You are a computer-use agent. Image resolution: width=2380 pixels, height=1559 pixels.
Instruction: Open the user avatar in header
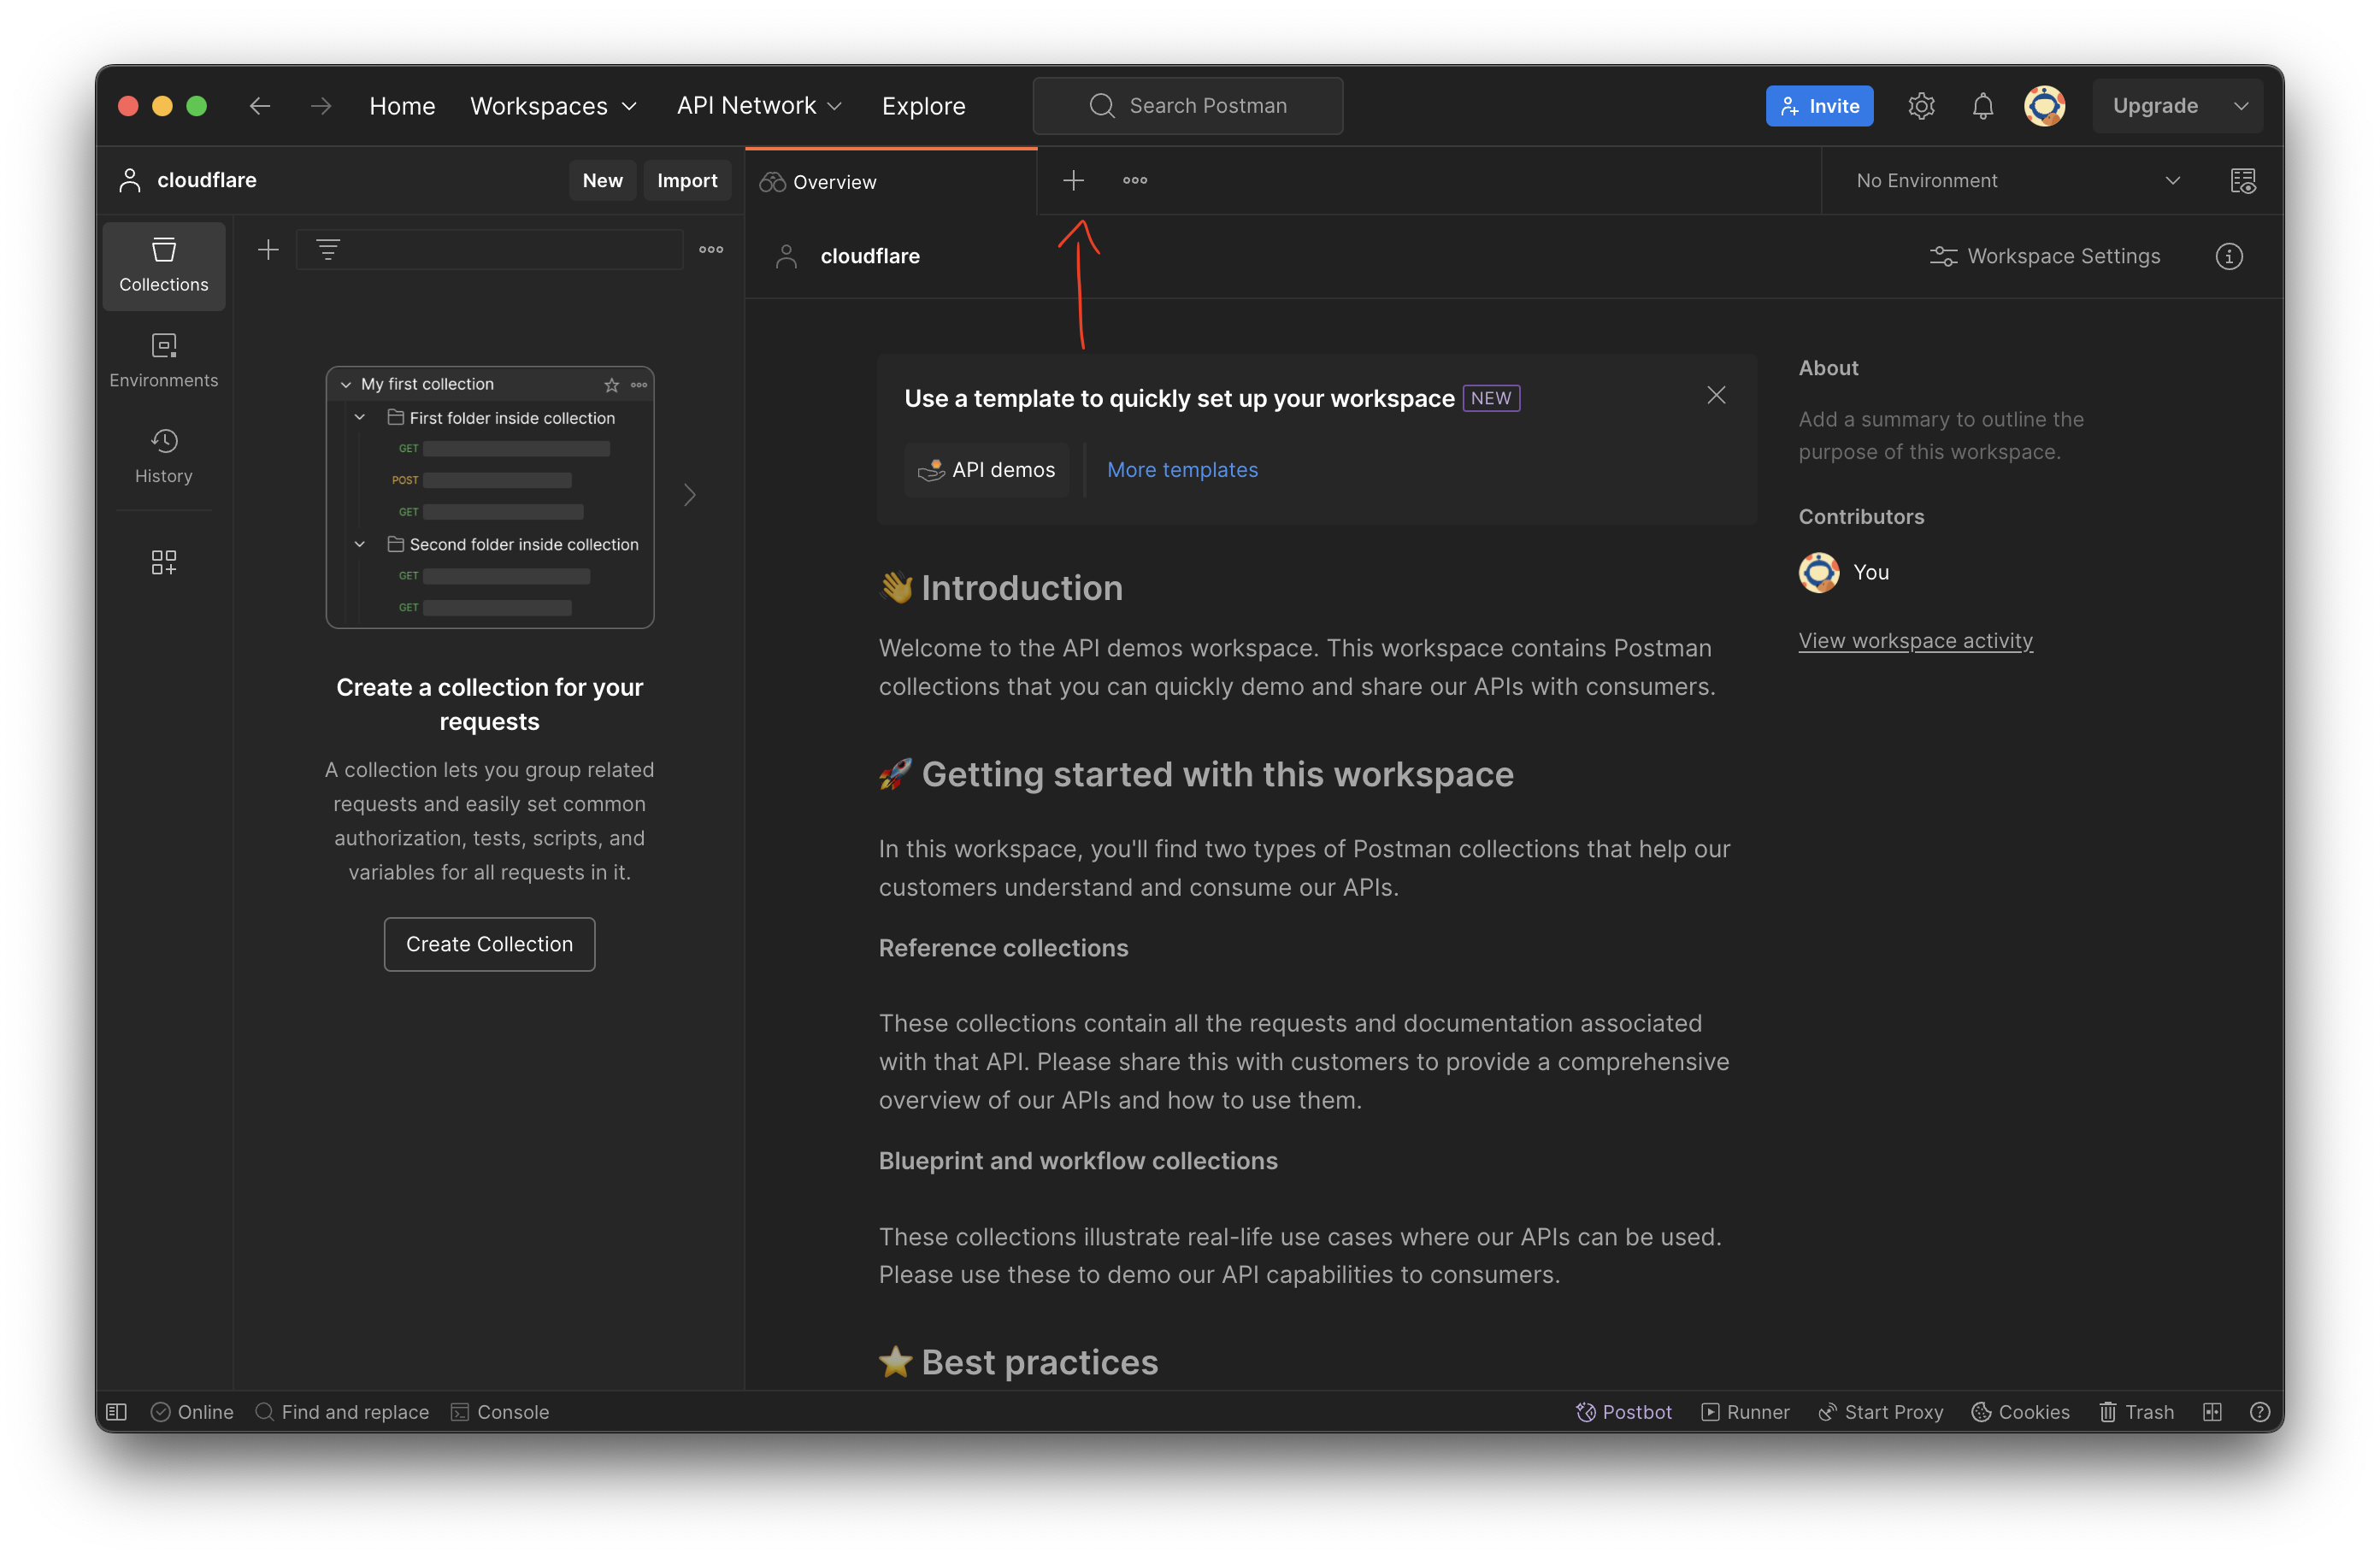(x=2045, y=106)
